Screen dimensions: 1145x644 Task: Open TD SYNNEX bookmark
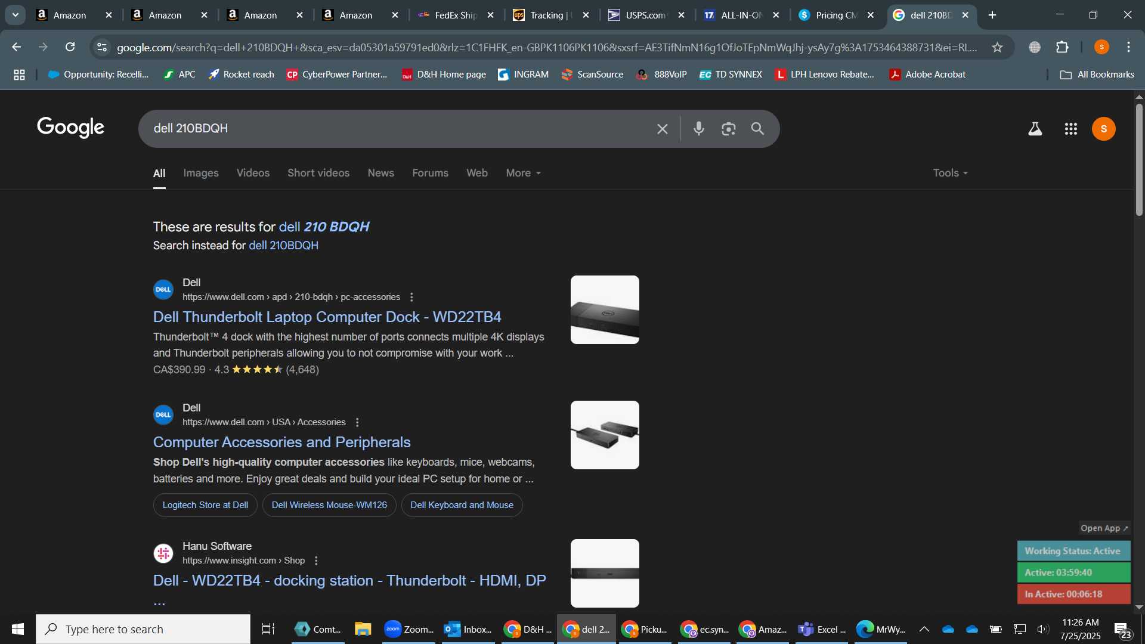[731, 75]
